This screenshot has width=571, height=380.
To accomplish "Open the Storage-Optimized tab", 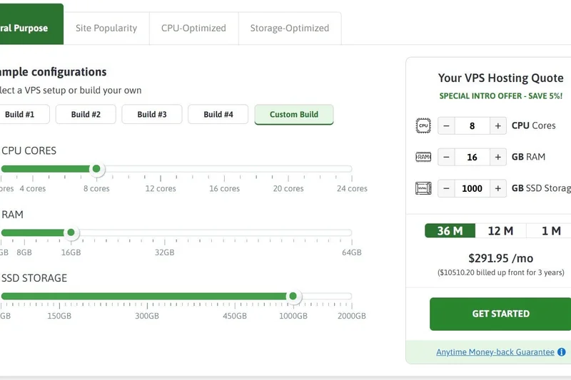I will [290, 29].
